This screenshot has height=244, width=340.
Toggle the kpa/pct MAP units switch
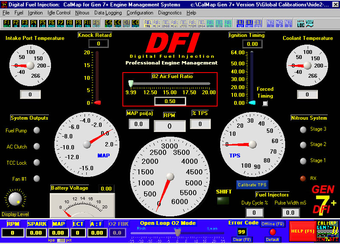pyautogui.click(x=61, y=240)
